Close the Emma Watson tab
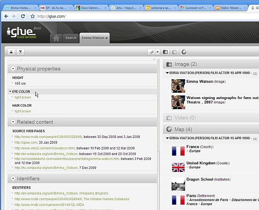This screenshot has width=259, height=210. (x=107, y=38)
